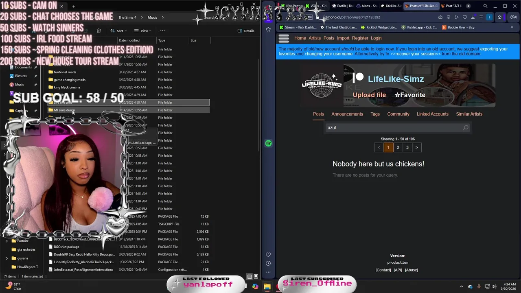521x293 pixels.
Task: Expand breadcrumb chevron after Mods
Action: coord(162,17)
